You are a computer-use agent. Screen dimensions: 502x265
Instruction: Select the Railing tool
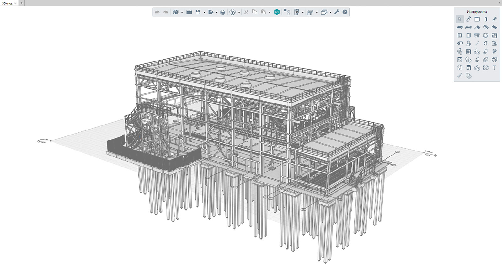[477, 35]
